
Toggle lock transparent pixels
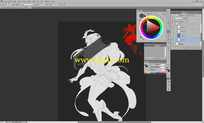[175, 21]
